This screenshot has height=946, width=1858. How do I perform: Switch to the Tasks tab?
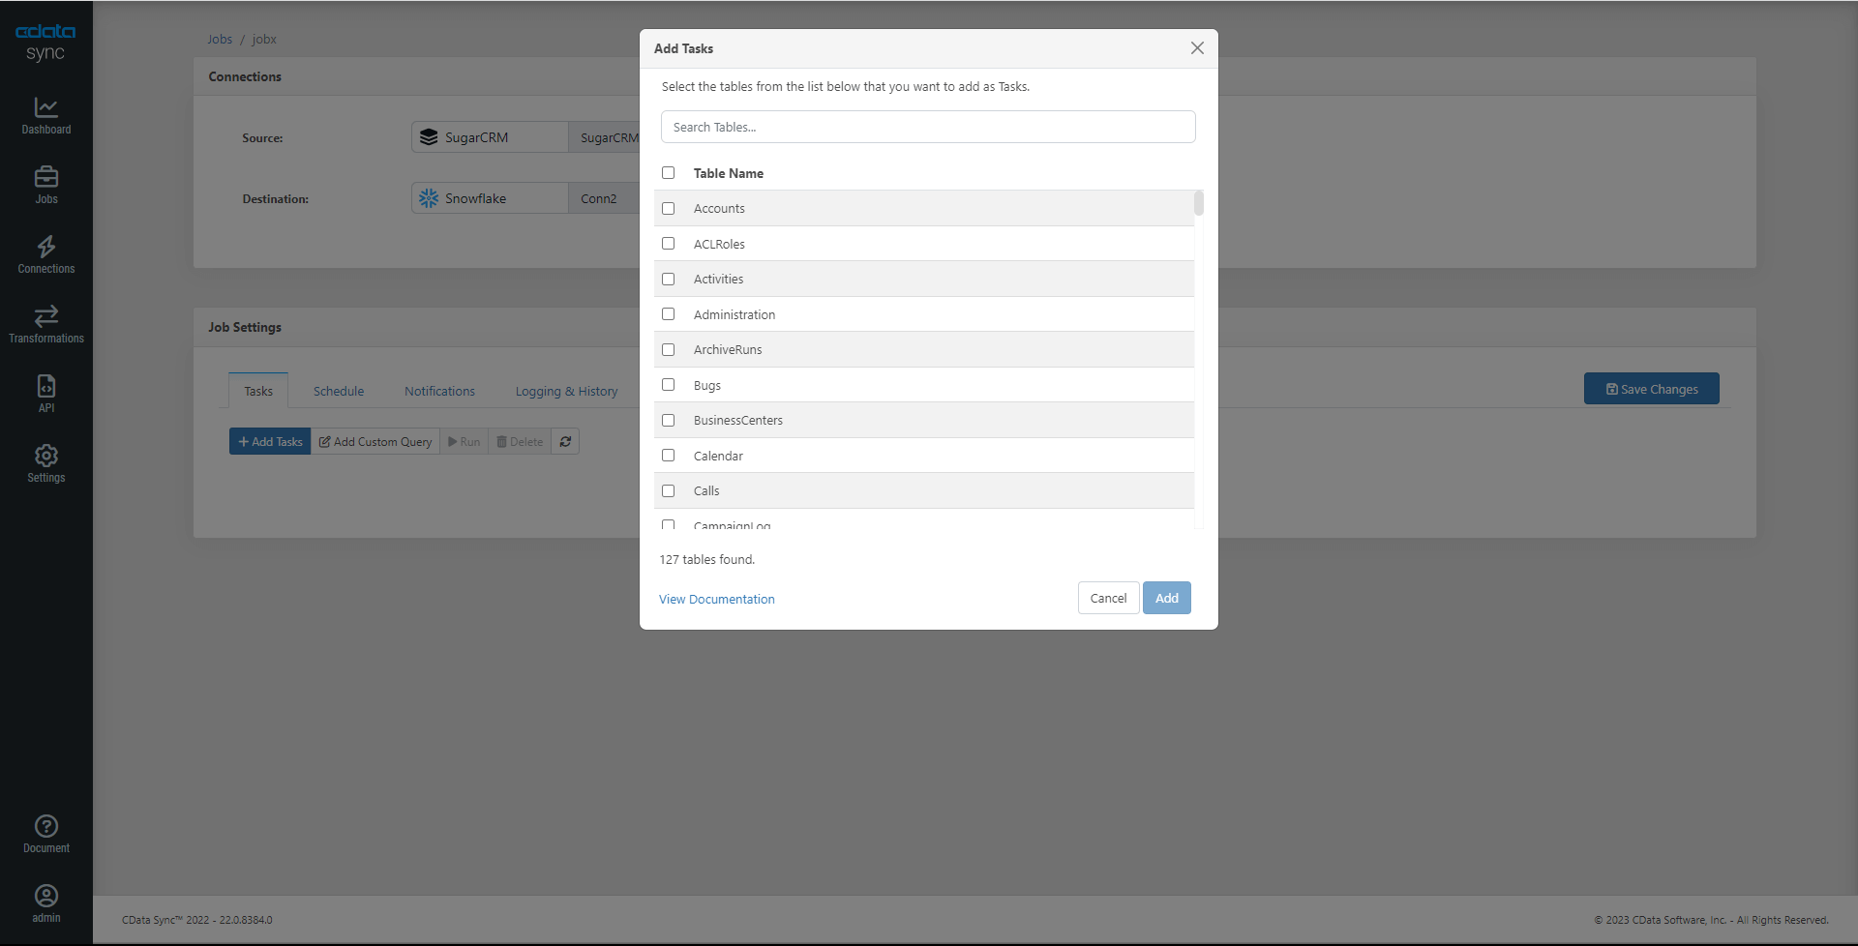[258, 391]
